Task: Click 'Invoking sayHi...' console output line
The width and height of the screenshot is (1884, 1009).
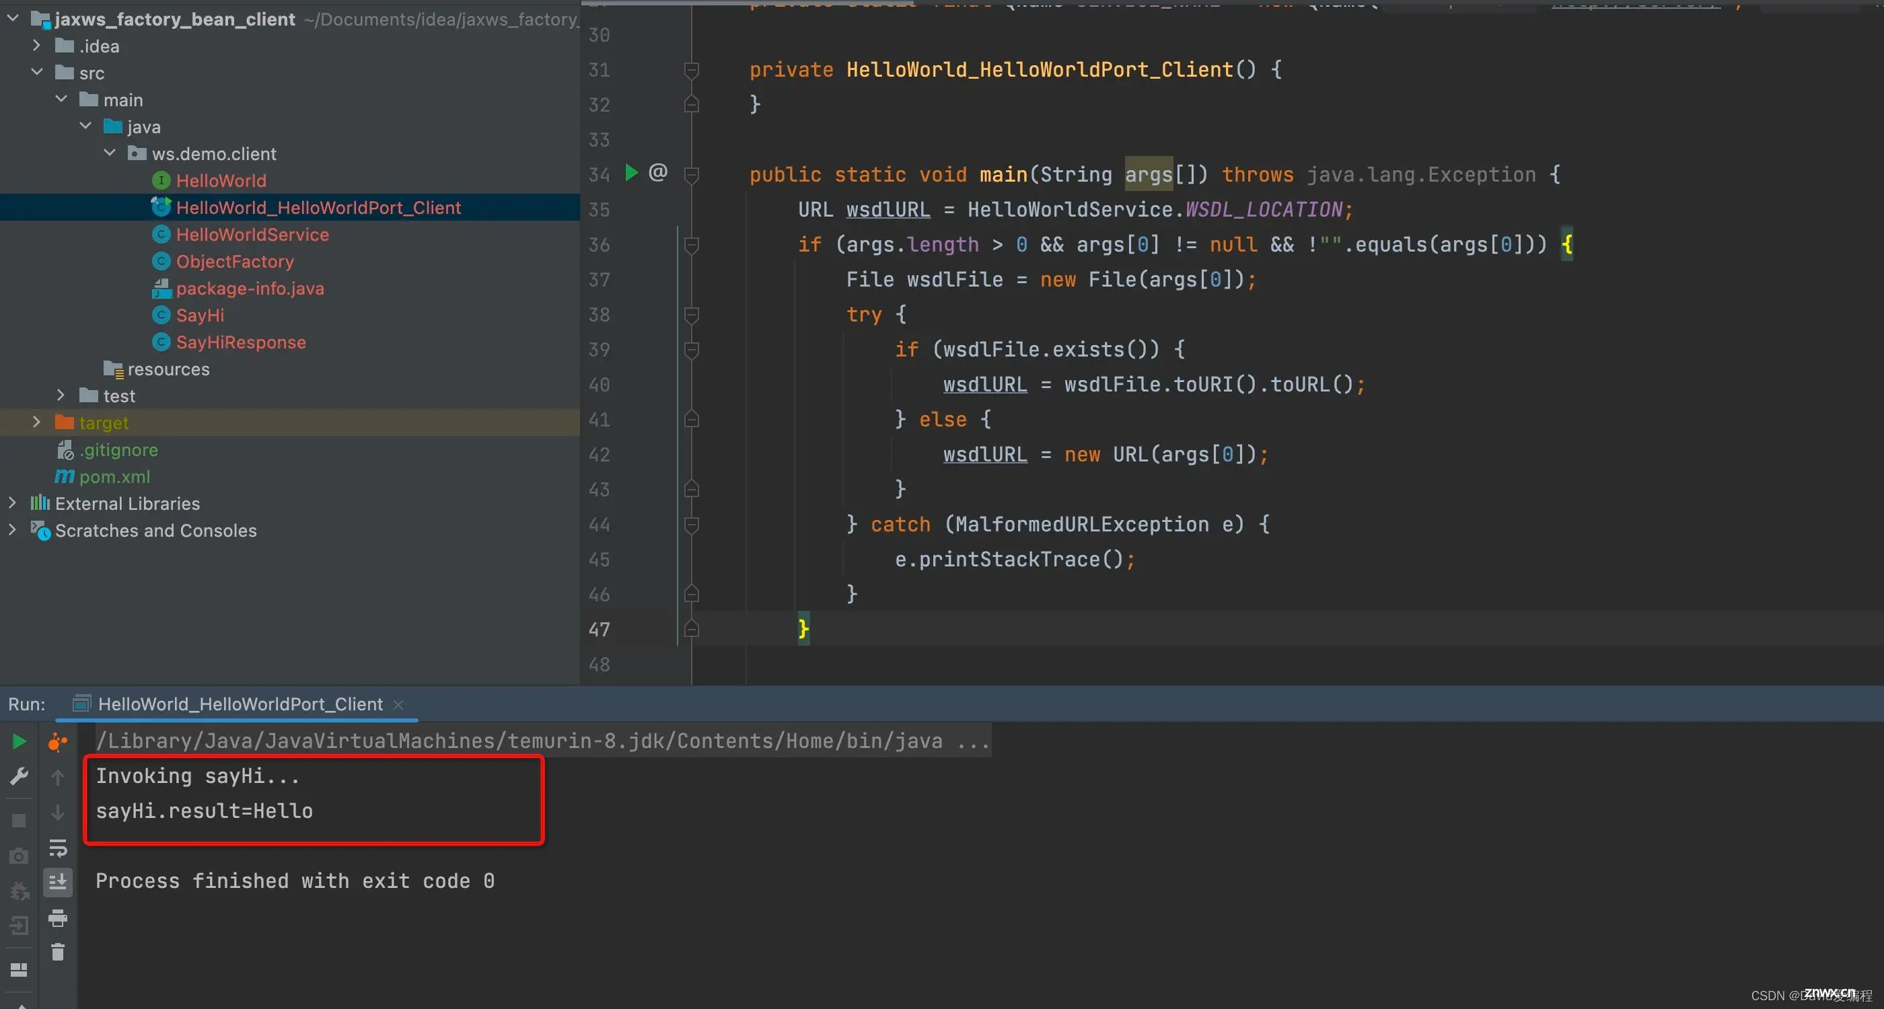Action: [197, 776]
